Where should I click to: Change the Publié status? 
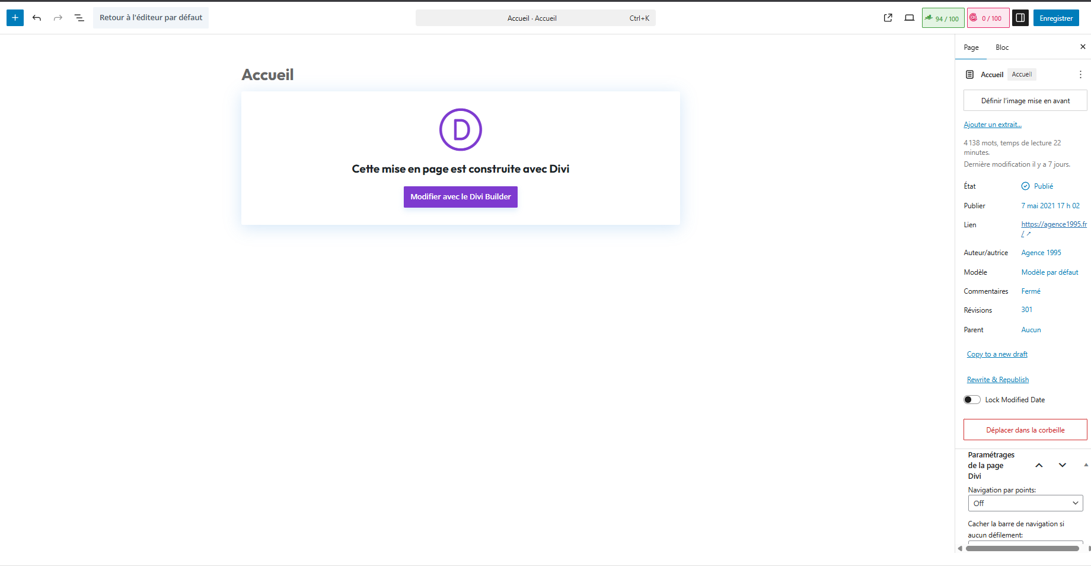click(1037, 186)
